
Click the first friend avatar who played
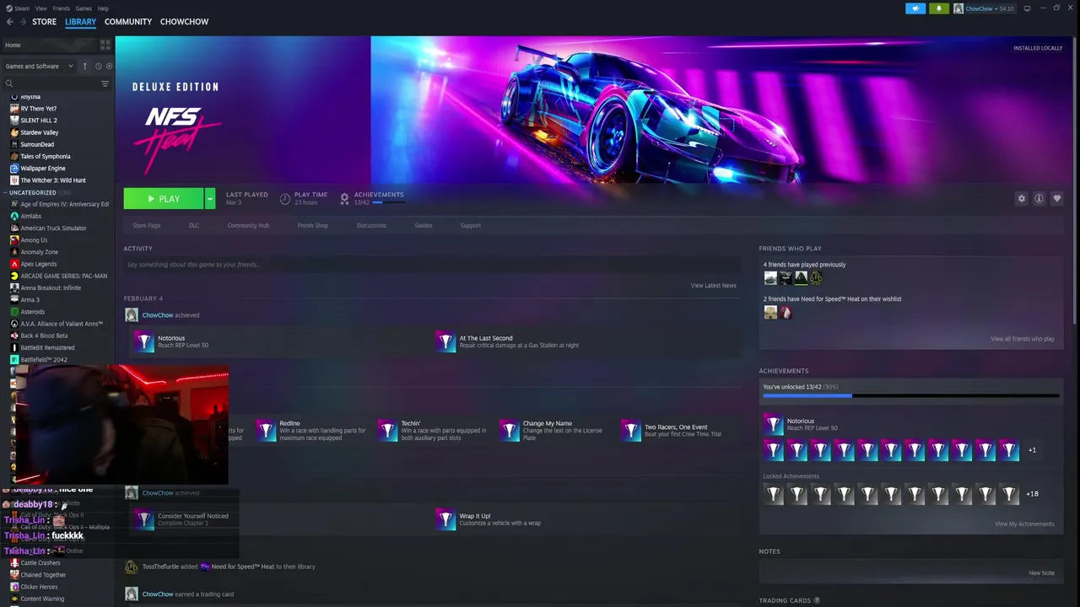pos(770,277)
